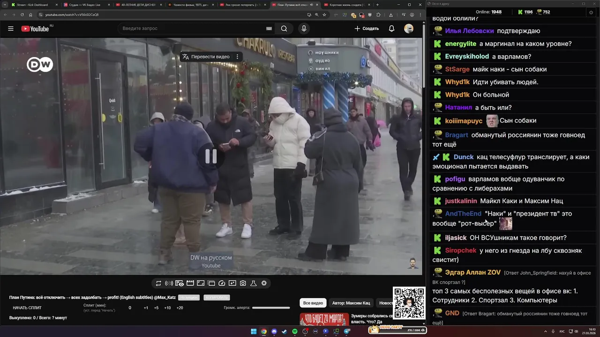Open Steam from the taskbar
600x337 pixels.
(x=285, y=331)
